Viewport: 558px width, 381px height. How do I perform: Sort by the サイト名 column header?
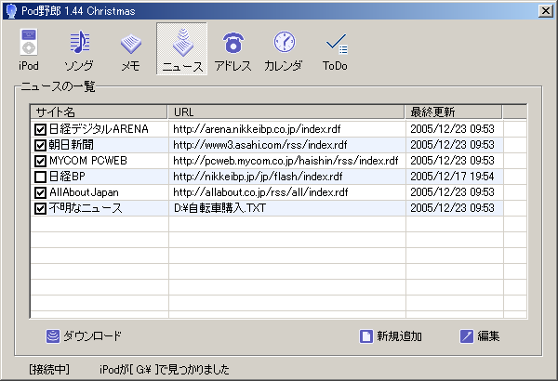pos(99,112)
